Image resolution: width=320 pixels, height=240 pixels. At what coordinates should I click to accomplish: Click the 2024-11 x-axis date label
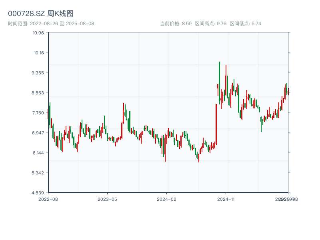pyautogui.click(x=226, y=199)
